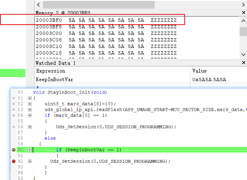
Task: Set a breakpoint on line 83
Action: (14, 109)
